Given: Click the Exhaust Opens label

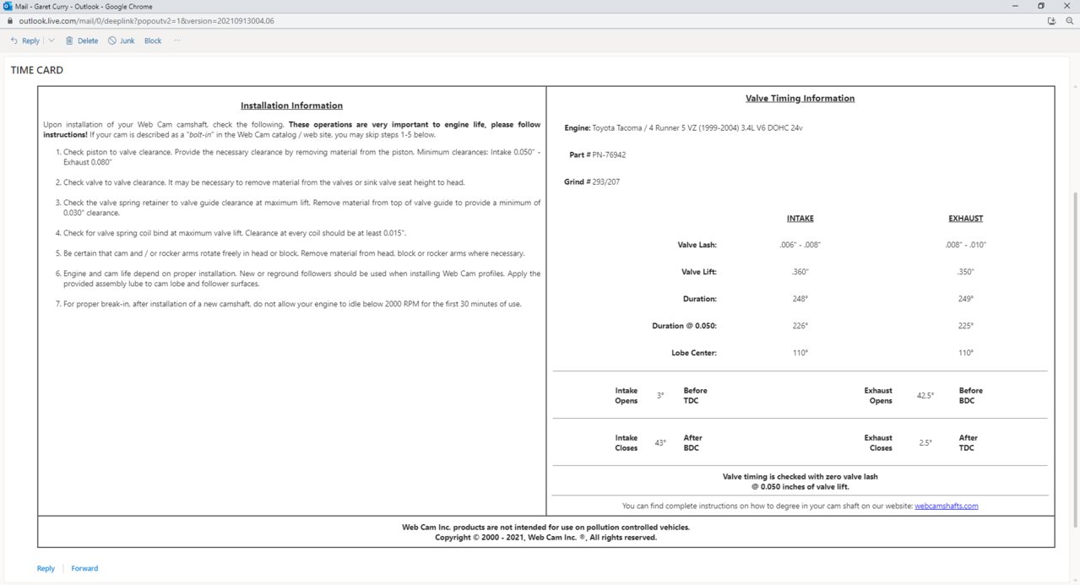Looking at the screenshot, I should click(x=878, y=395).
